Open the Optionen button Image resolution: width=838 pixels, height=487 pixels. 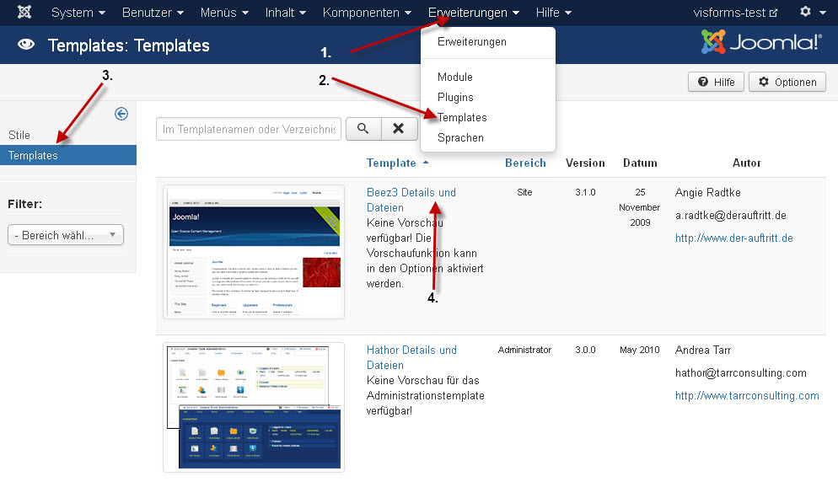787,82
